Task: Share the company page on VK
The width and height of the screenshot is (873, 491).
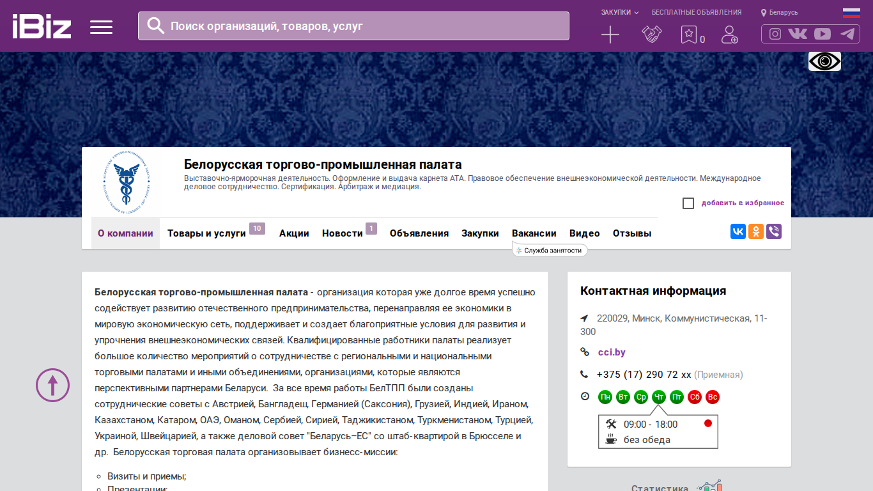Action: click(738, 231)
